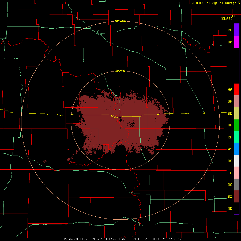This screenshot has height=241, width=241.
Task: Click the purple RF color swatch
Action: point(236,30)
